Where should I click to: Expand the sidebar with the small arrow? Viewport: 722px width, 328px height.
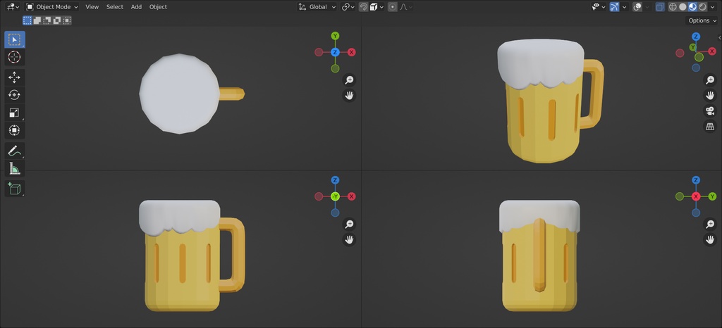(x=719, y=38)
